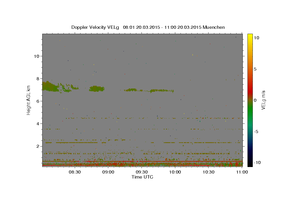Image resolution: width=300 pixels, height=200 pixels.
Task: Click the height axis label '10'
Action: [36, 56]
